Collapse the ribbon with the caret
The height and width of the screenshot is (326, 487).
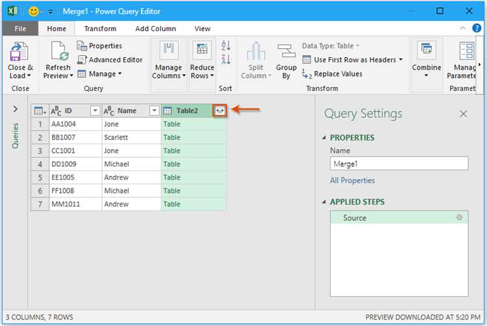462,29
